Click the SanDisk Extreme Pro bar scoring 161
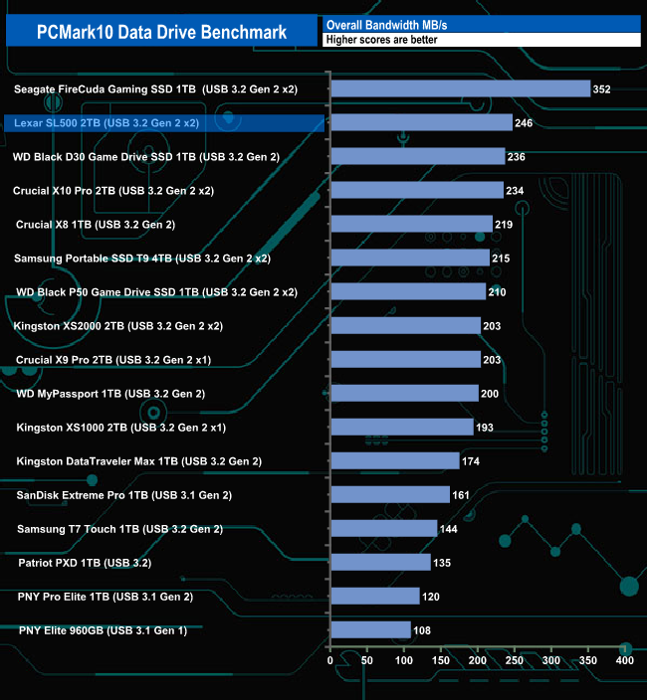The height and width of the screenshot is (700, 647). coord(390,495)
